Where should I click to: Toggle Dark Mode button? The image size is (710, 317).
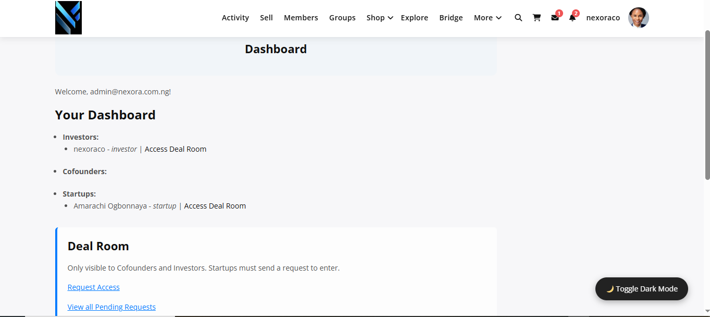point(641,289)
